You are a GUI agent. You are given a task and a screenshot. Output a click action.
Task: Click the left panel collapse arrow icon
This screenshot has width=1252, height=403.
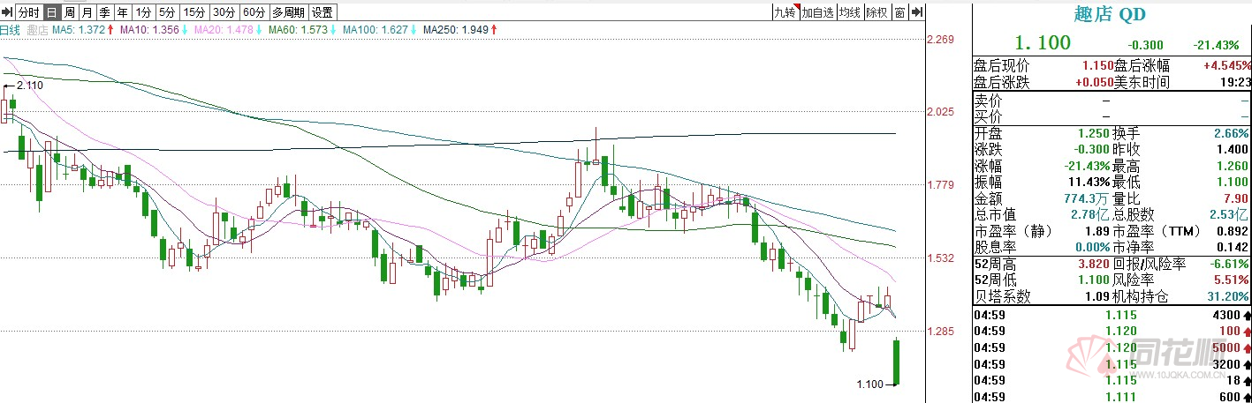(7, 12)
